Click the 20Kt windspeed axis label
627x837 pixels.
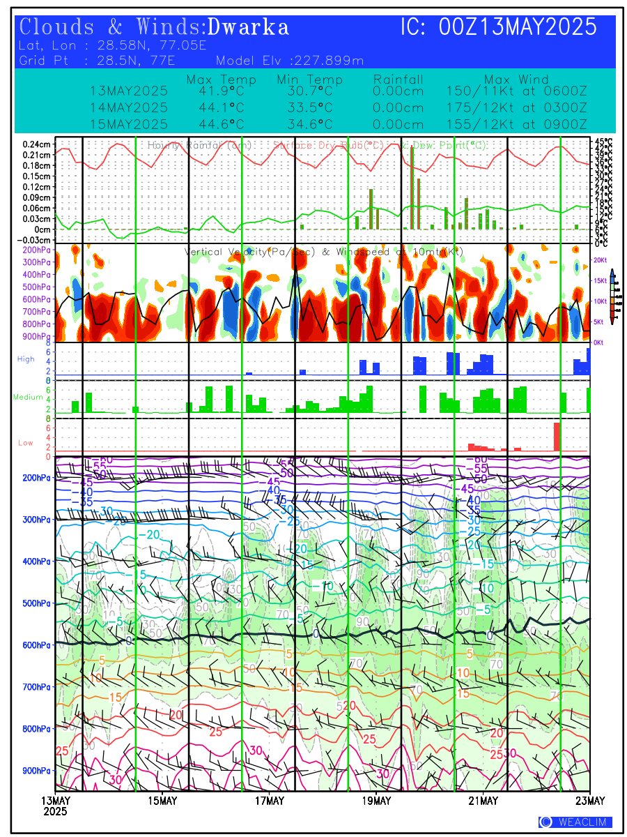[602, 259]
